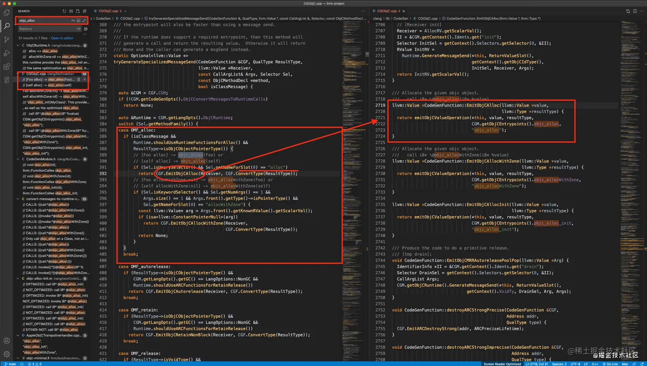Change UTF-8 encoding in status bar
Viewport: 647px width, 366px height.
(x=575, y=364)
